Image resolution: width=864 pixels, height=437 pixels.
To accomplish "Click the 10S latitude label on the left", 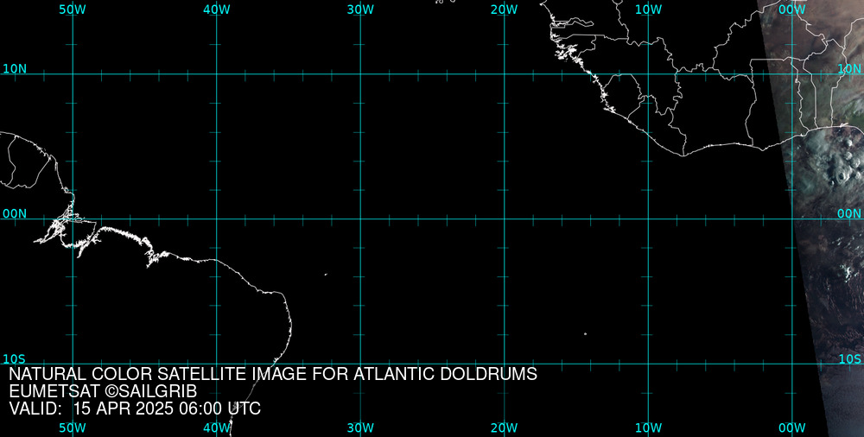I will click(x=14, y=359).
